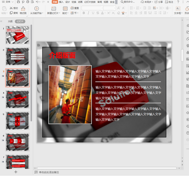Toggle Italic formatting button
Image resolution: width=189 pixels, height=176 pixels.
(x=88, y=13)
